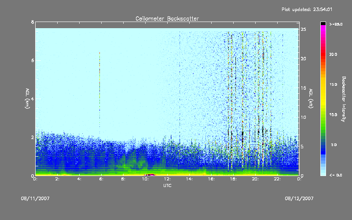Image resolution: width=352 pixels, height=220 pixels.
Task: Click the '8' tick on km axis
Action: tap(33, 22)
